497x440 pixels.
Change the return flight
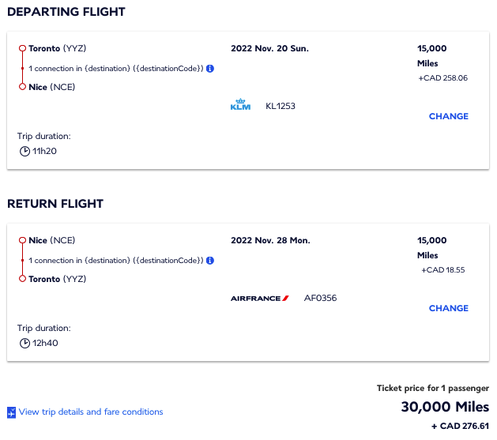(x=448, y=308)
